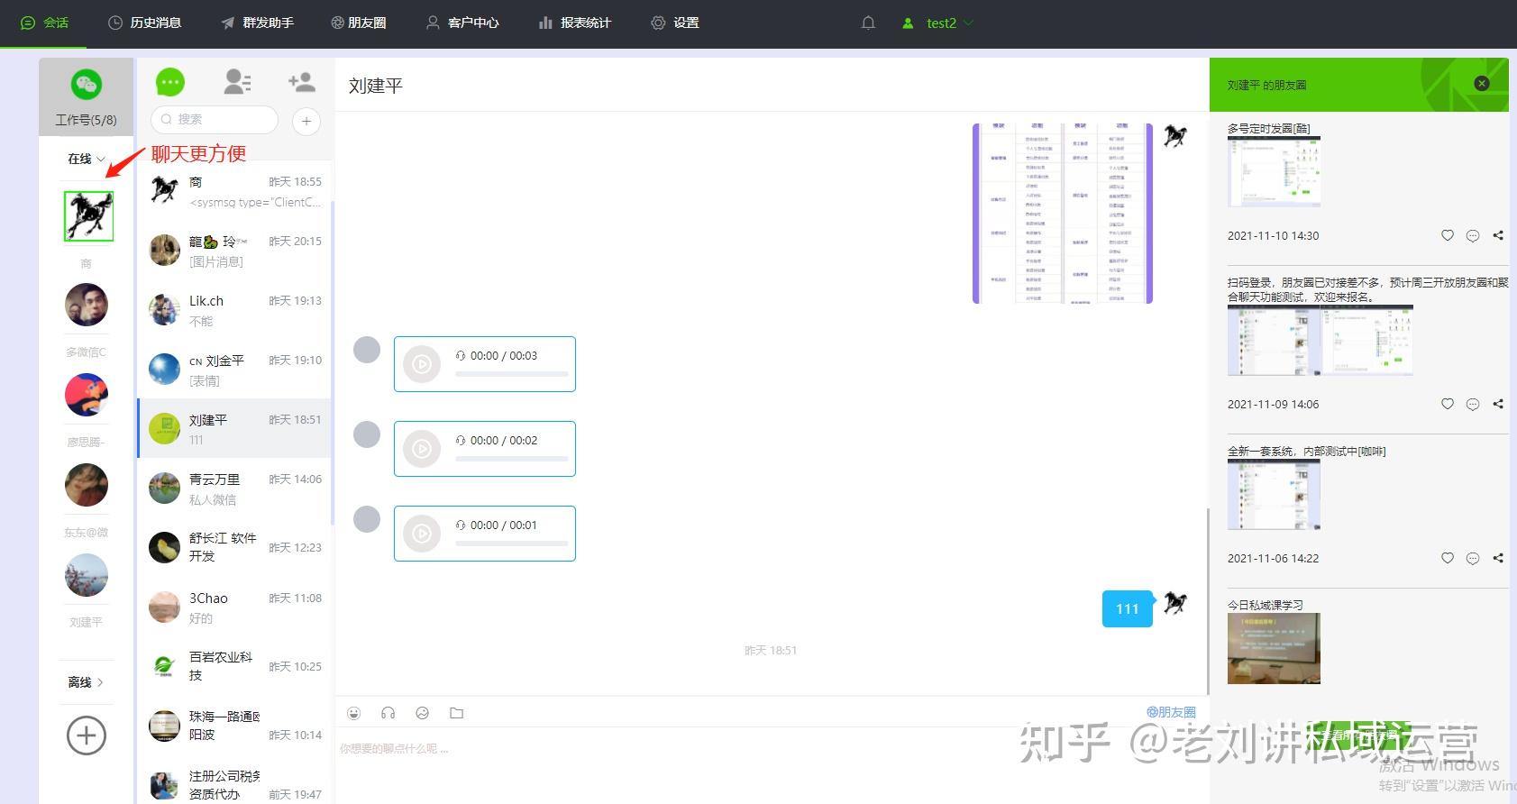Show the contacts list icon
This screenshot has width=1517, height=804.
(x=237, y=83)
